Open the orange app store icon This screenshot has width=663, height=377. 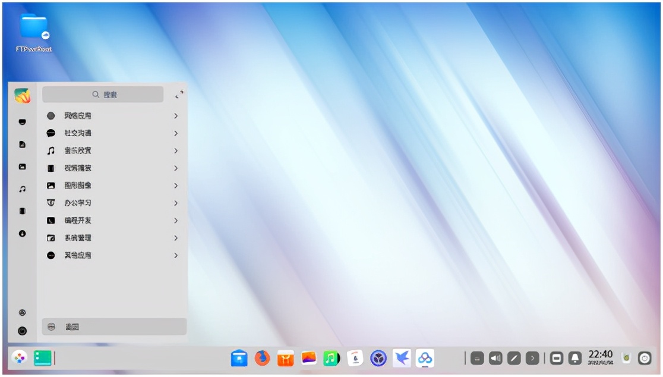click(285, 358)
